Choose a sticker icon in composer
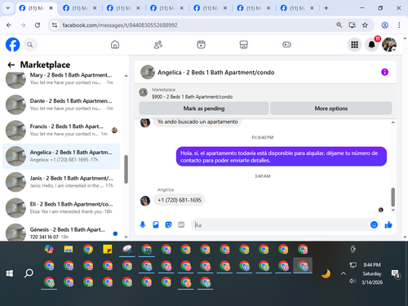The height and width of the screenshot is (306, 408). coord(169,224)
